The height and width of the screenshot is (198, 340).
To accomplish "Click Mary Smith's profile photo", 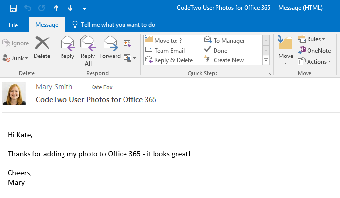I will (14, 93).
